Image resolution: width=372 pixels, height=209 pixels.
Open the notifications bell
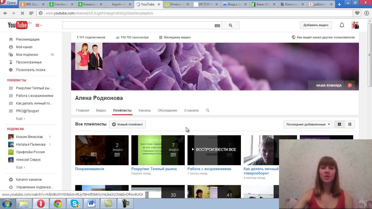tap(342, 25)
